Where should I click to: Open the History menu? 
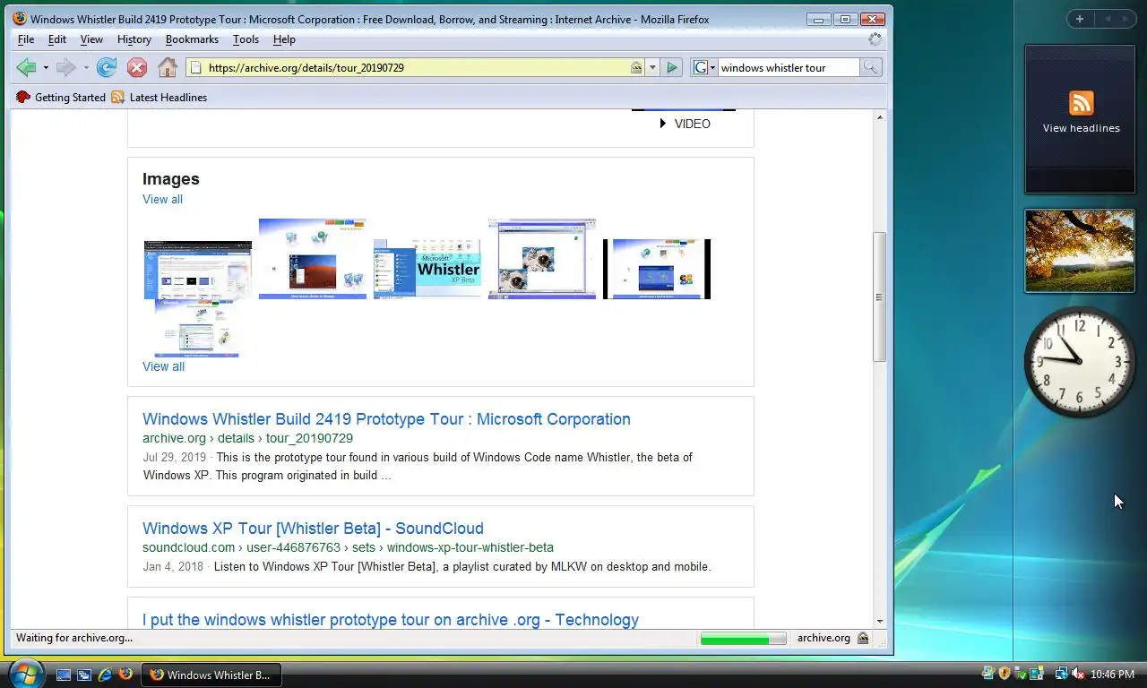click(134, 39)
